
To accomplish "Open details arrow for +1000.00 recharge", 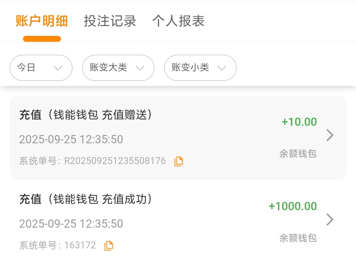I will pyautogui.click(x=330, y=220).
